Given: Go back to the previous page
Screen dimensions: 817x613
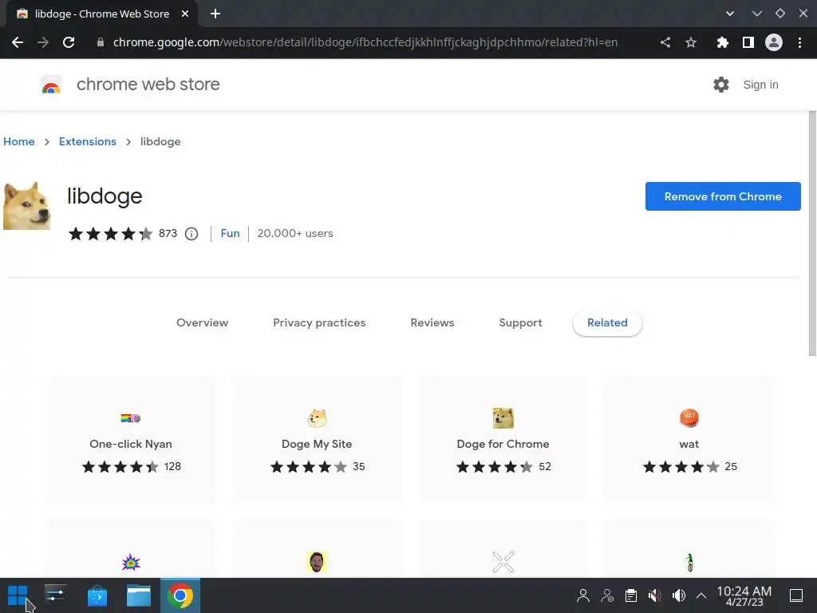Looking at the screenshot, I should coord(18,42).
